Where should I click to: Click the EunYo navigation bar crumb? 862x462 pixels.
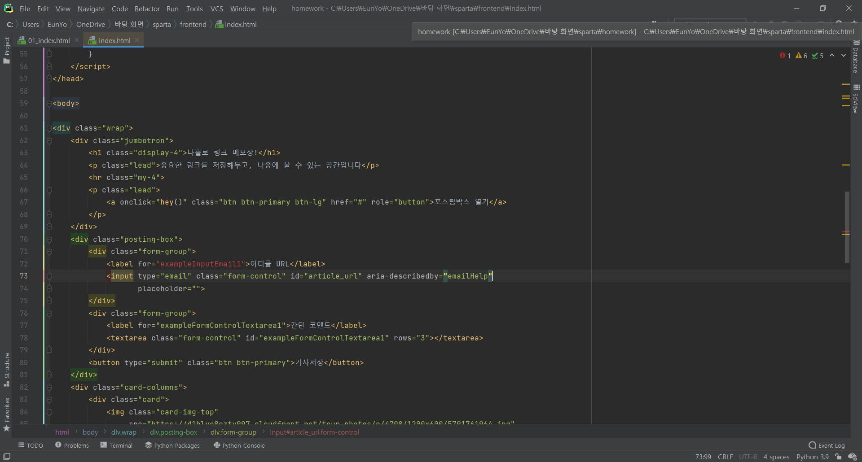point(57,24)
